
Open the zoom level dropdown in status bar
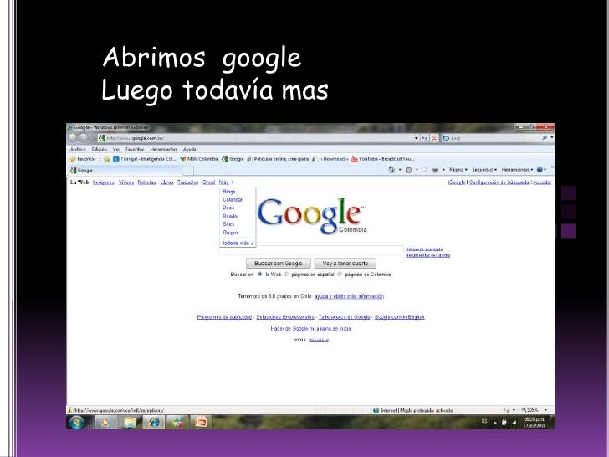(545, 410)
